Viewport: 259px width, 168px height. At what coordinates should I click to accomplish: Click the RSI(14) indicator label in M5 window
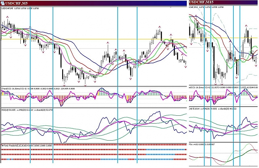click(x=27, y=110)
